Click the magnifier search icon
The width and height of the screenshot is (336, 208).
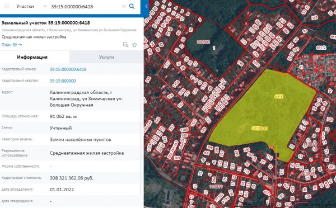[132, 6]
